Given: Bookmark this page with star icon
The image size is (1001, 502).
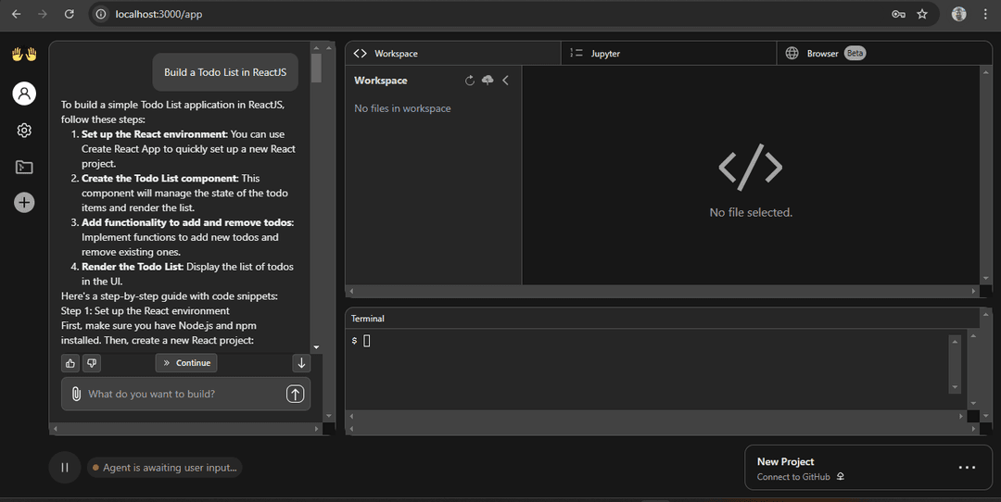Looking at the screenshot, I should tap(922, 14).
